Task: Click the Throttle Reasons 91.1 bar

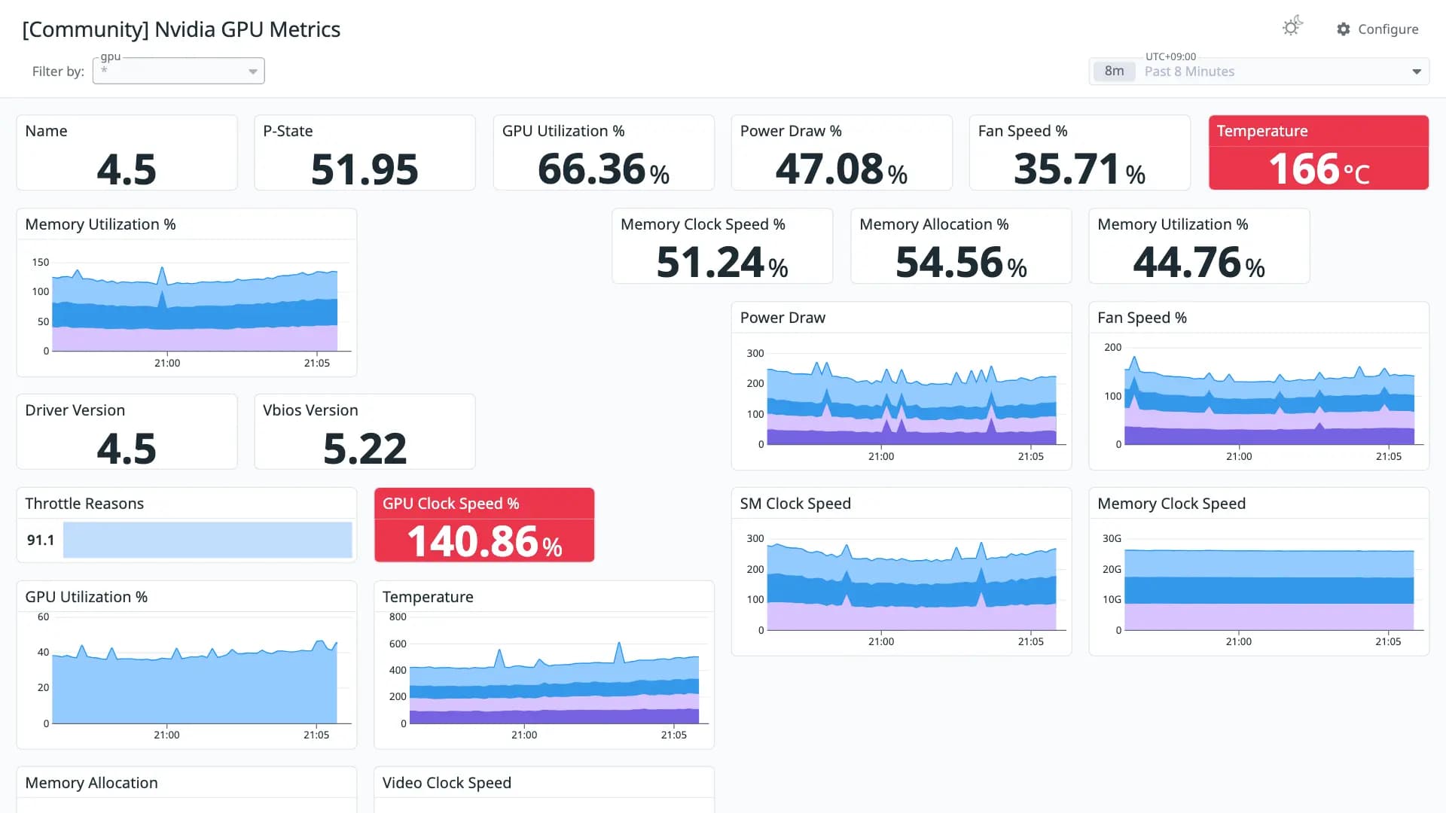Action: pyautogui.click(x=207, y=540)
